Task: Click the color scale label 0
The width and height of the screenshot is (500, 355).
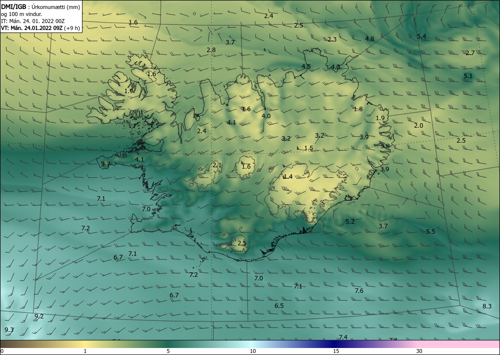Action: tap(2, 351)
